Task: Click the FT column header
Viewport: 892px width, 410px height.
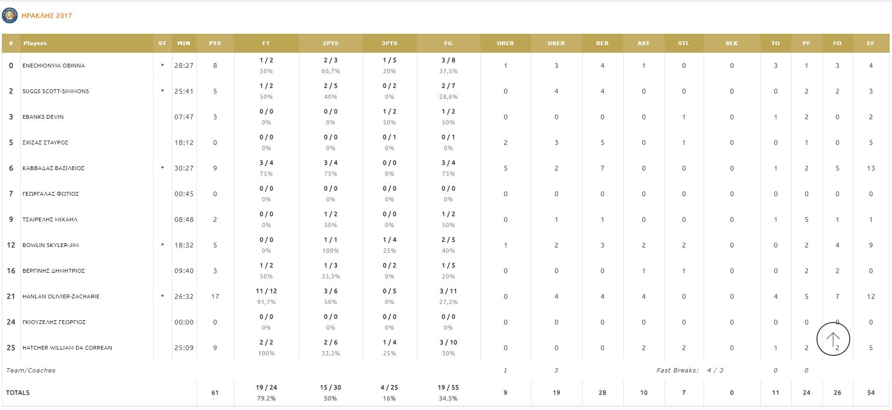Action: pyautogui.click(x=266, y=43)
